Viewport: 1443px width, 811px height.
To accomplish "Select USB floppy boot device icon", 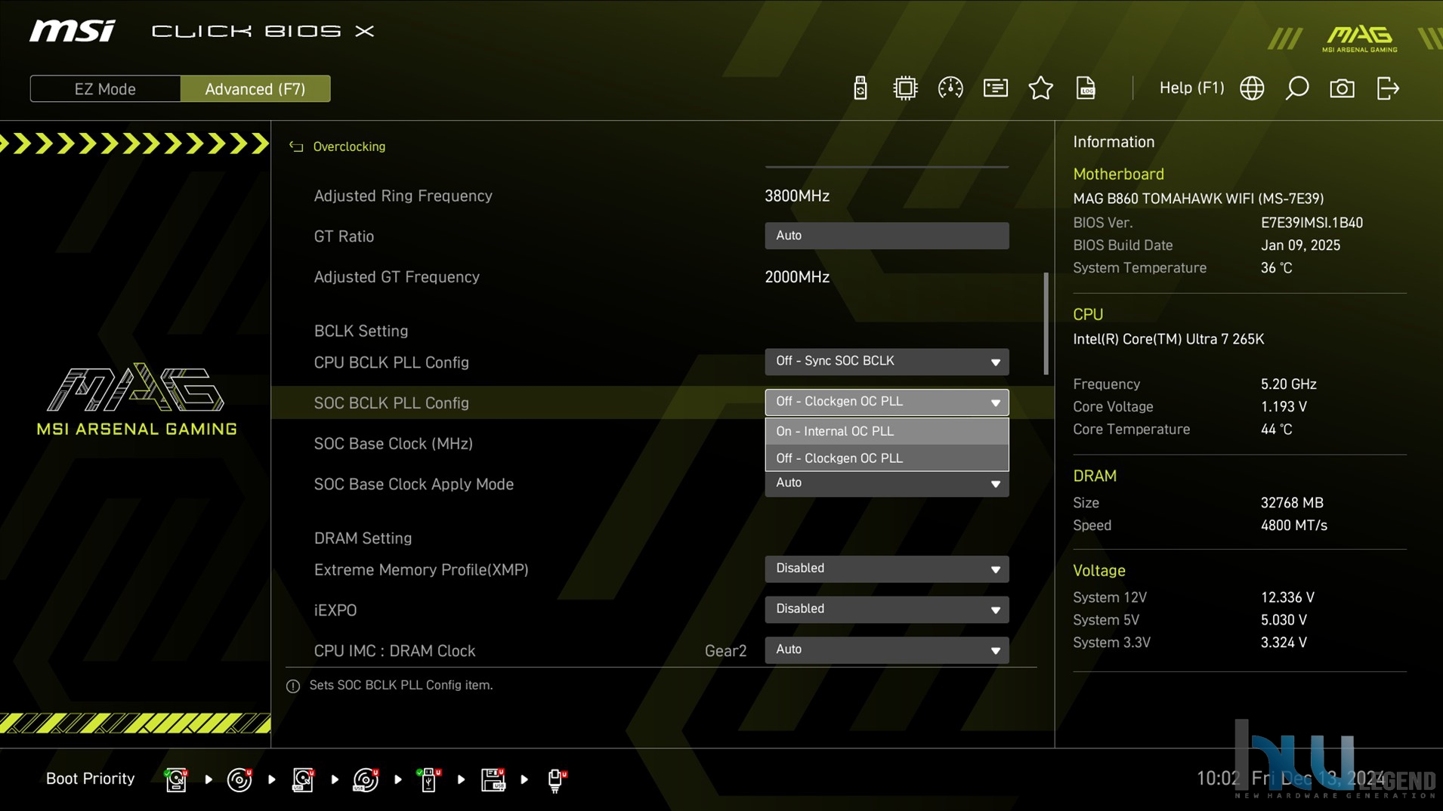I will point(493,779).
